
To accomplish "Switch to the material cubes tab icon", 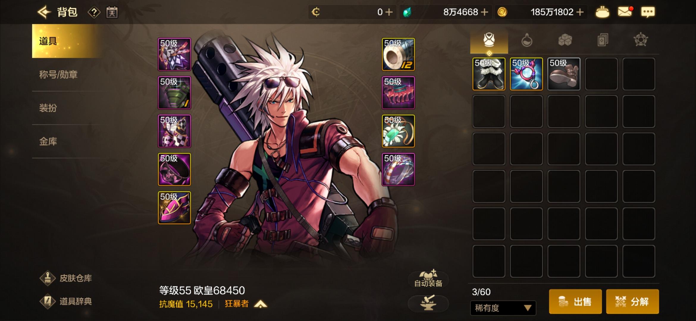I will tap(565, 40).
